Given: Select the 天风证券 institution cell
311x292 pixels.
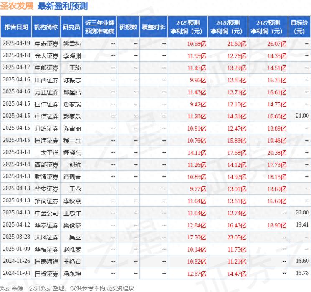Looking at the screenshot, I should coord(47,237).
